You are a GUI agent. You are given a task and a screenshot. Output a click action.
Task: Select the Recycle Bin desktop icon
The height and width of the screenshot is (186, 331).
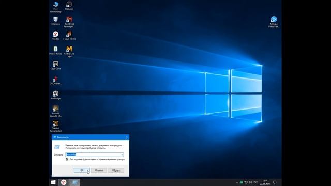click(x=55, y=21)
